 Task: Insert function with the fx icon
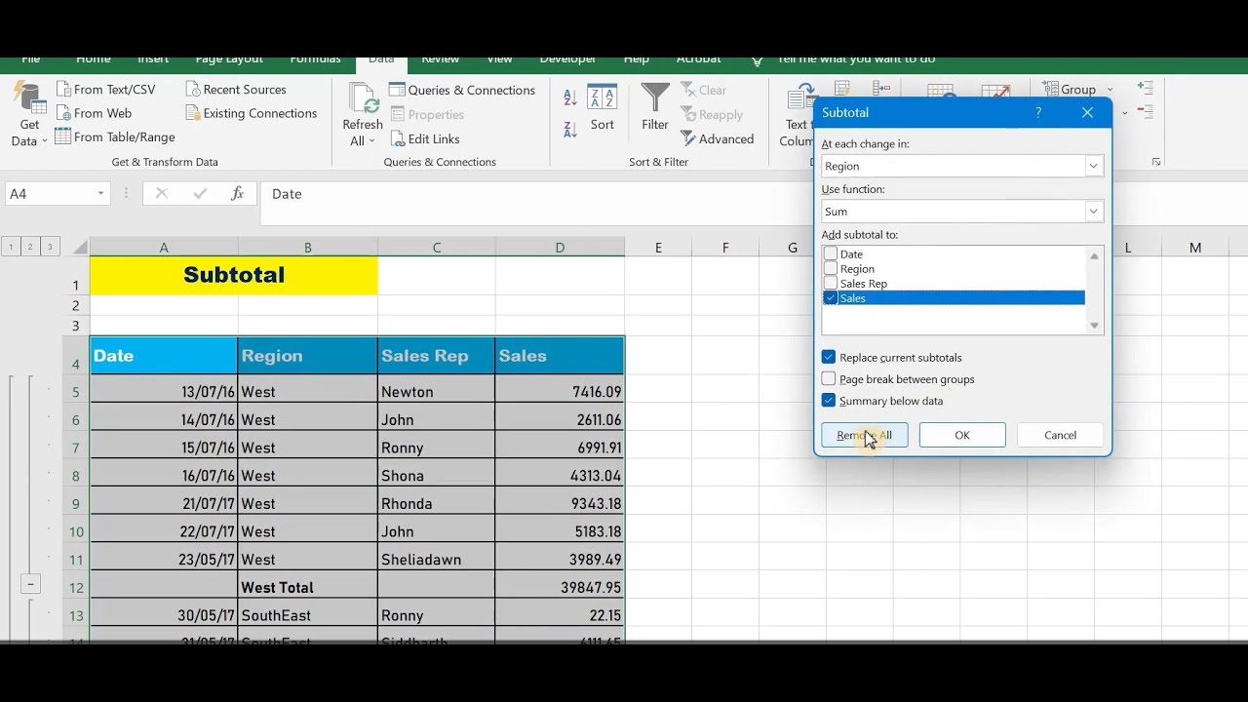(x=237, y=194)
